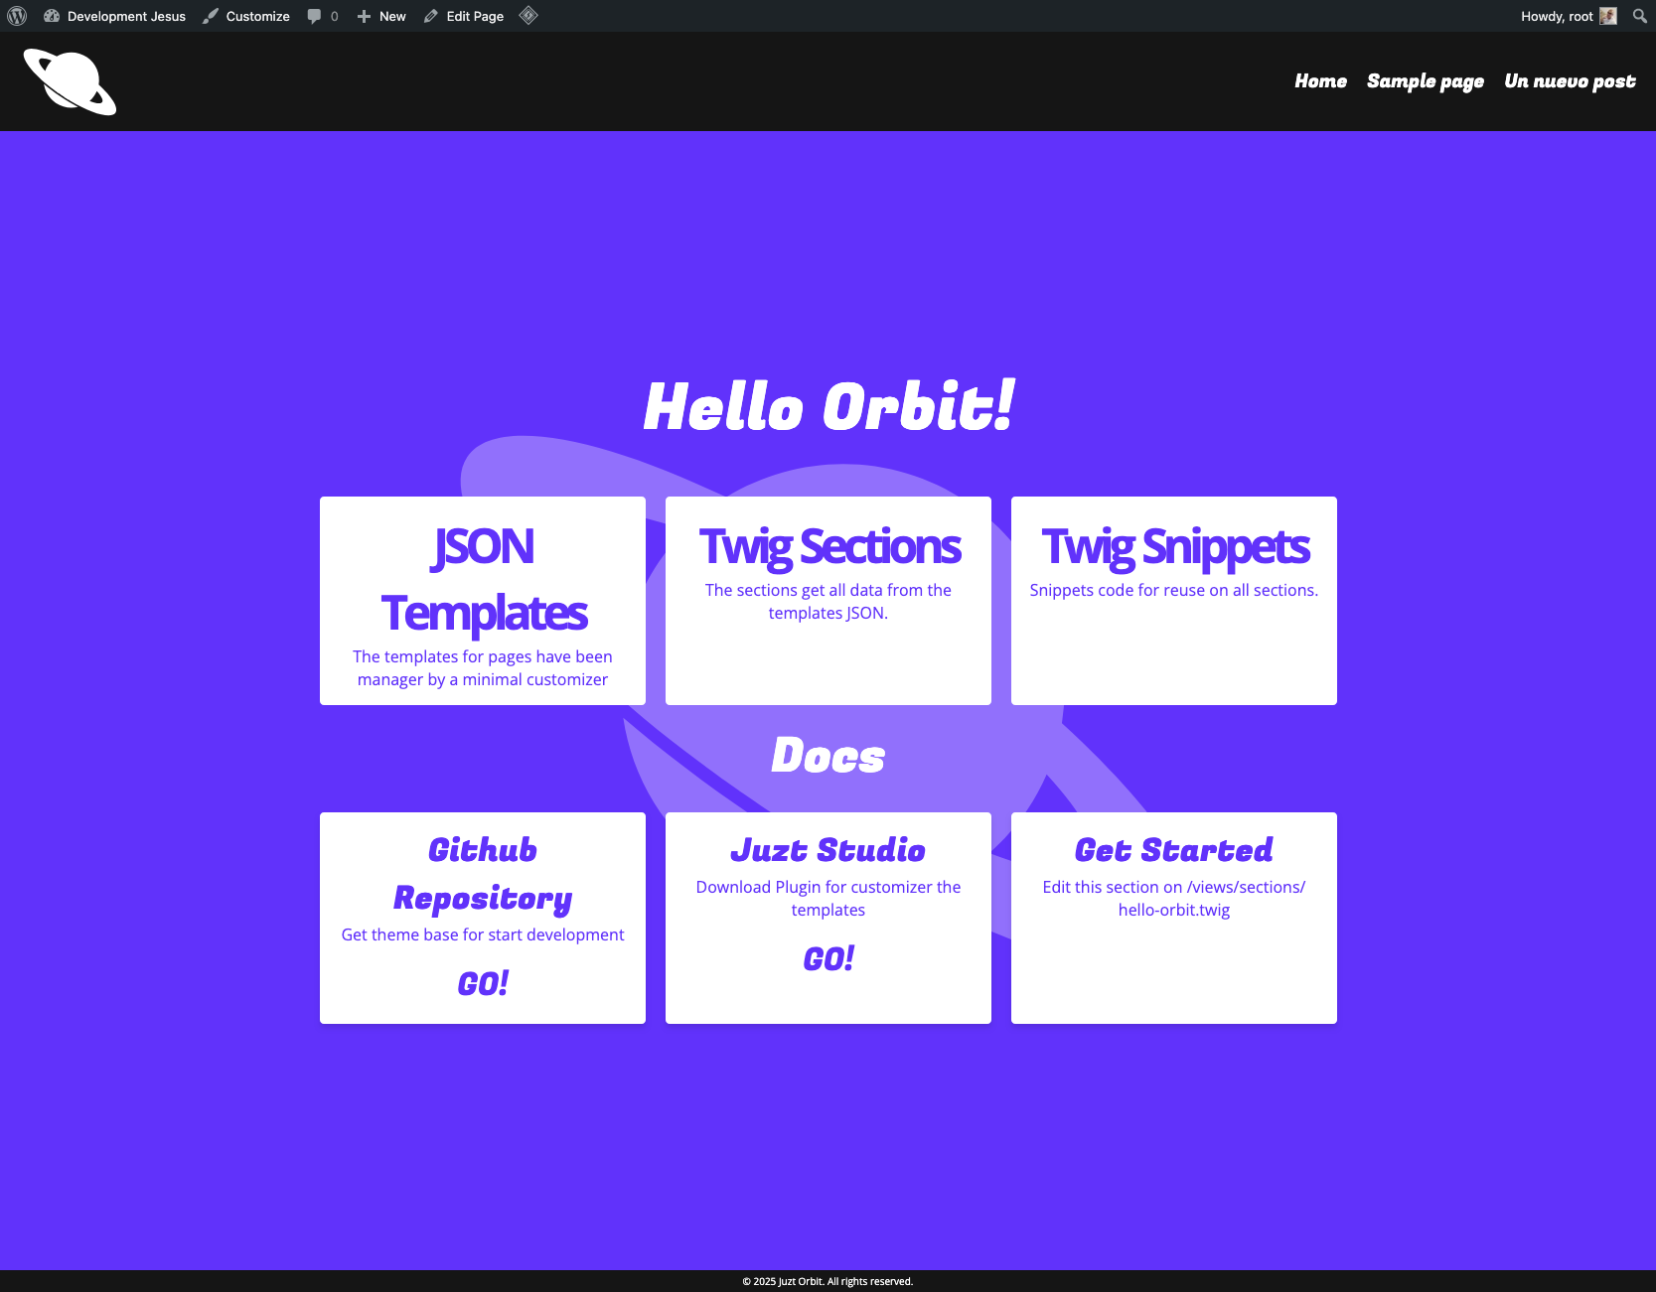Viewport: 1656px width, 1292px height.
Task: Click the diamond plugin icon in admin bar
Action: (x=528, y=15)
